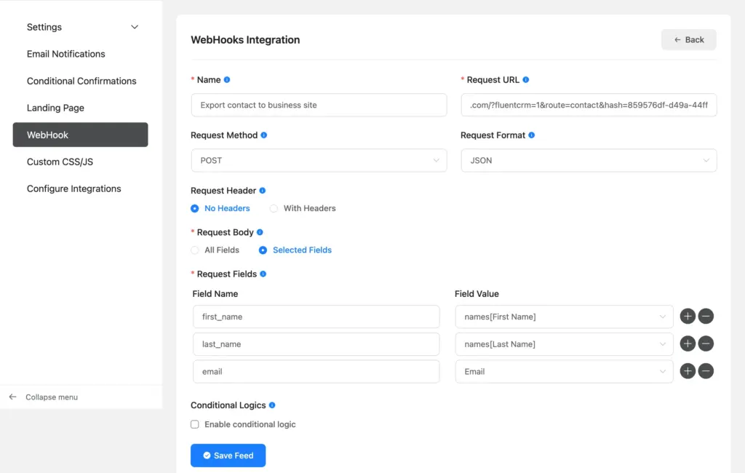
Task: Open Configure Integrations settings
Action: tap(74, 188)
